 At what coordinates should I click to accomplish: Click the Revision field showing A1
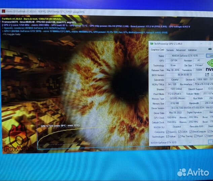199,60
